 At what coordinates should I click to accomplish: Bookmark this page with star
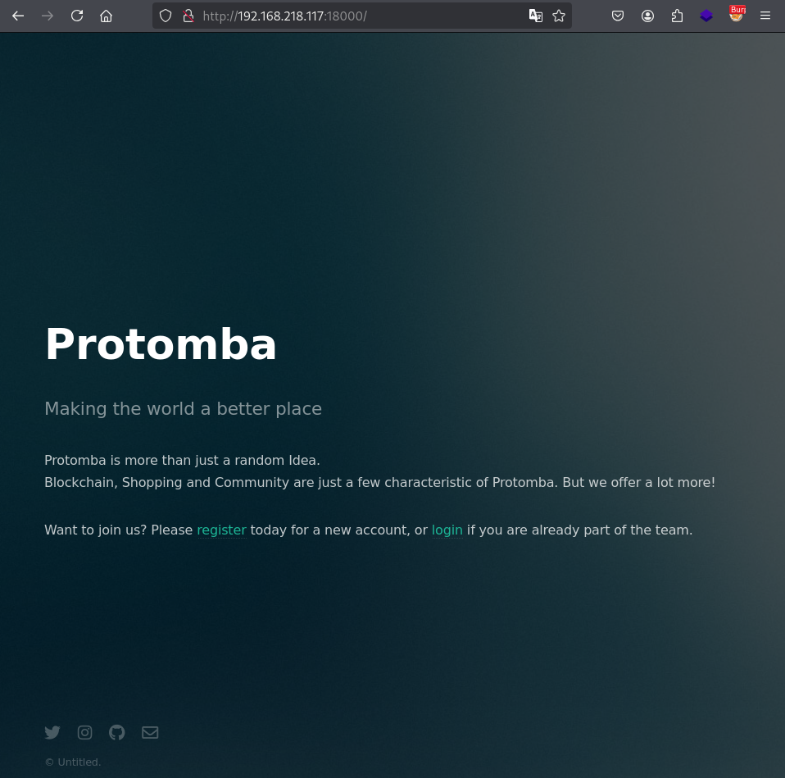tap(559, 16)
